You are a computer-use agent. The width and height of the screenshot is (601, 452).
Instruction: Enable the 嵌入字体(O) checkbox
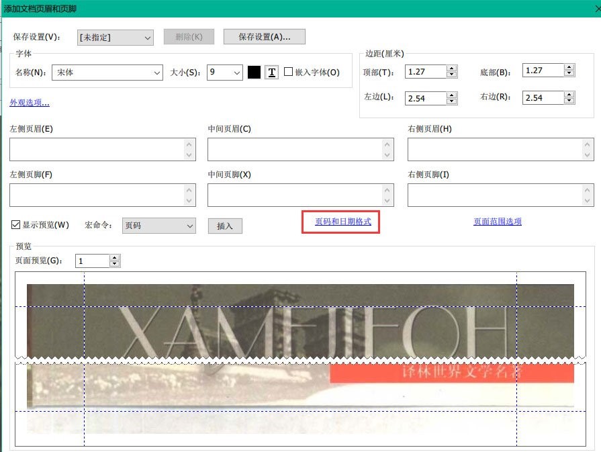coord(287,73)
